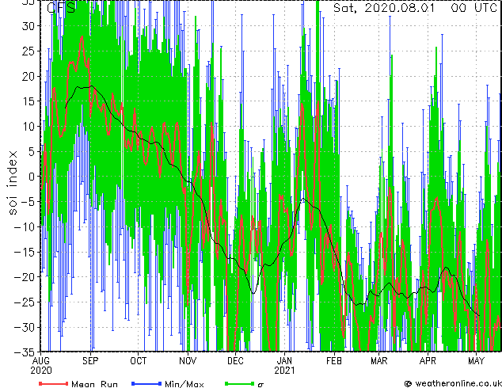Viewport: 502px width, 388px height.
Task: Click the 25 y-axis tick label
Action: click(x=28, y=51)
